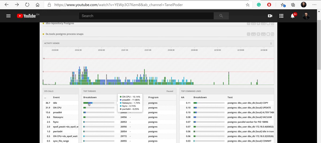
Task: Open the browser settings ellipsis menu
Action: 314,5
